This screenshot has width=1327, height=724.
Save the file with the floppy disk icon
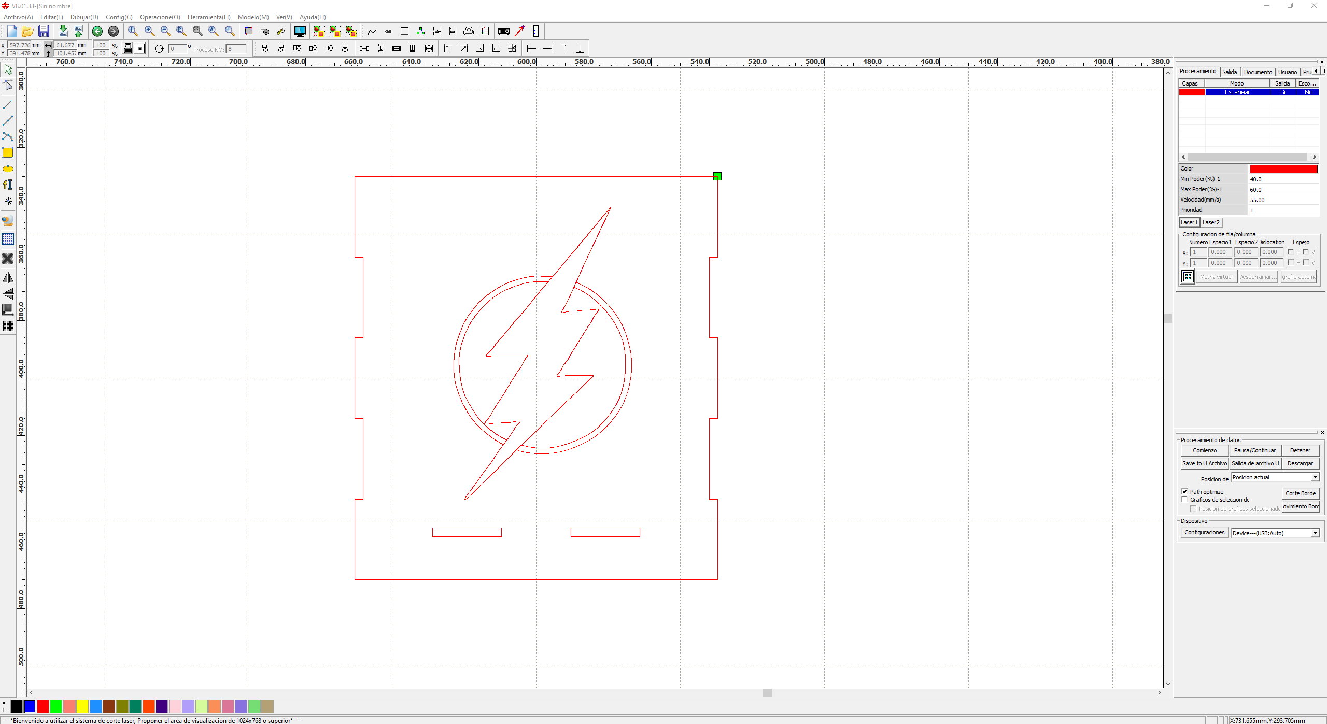click(x=44, y=32)
